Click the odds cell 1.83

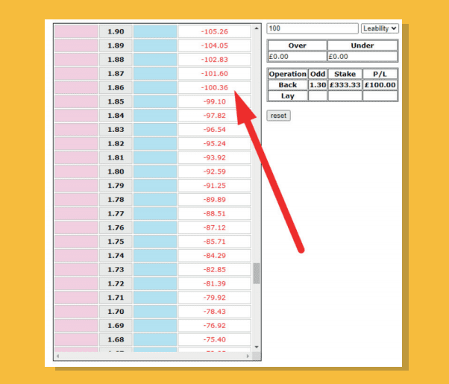tap(116, 130)
